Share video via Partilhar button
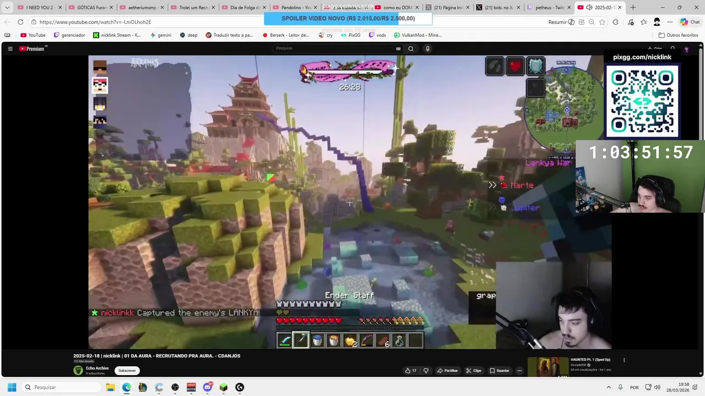705x396 pixels. (447, 371)
